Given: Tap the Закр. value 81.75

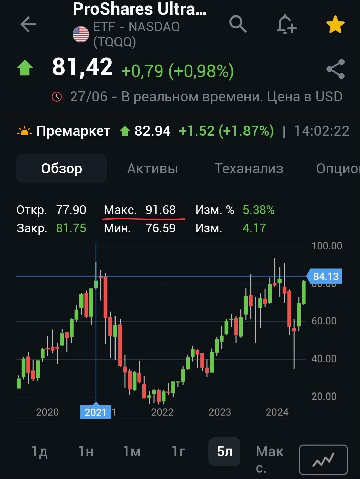Looking at the screenshot, I should click(x=71, y=228).
